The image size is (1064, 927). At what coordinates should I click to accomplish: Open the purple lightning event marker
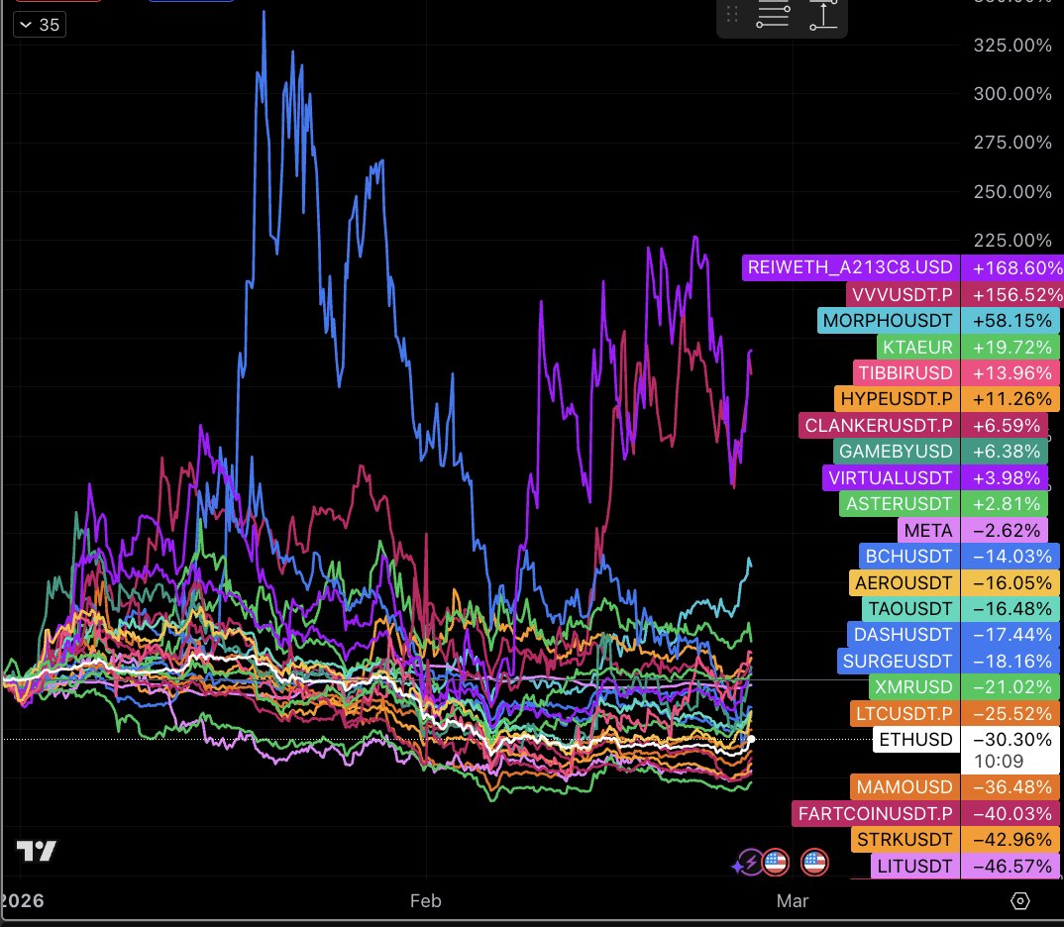point(751,864)
